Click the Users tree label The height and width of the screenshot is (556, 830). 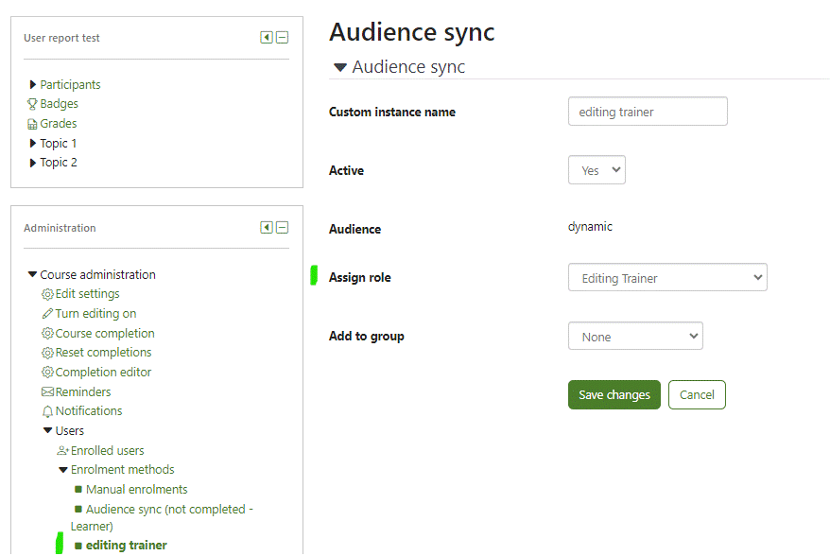(70, 430)
